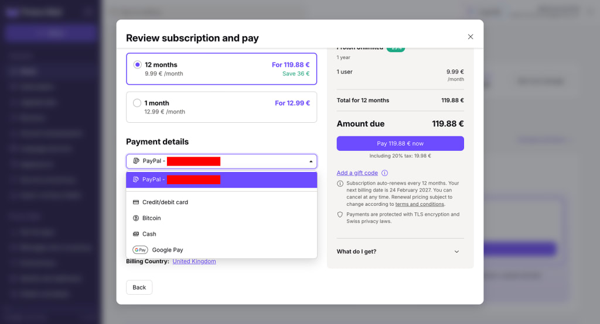Image resolution: width=600 pixels, height=324 pixels.
Task: Click the Back button
Action: pyautogui.click(x=139, y=287)
